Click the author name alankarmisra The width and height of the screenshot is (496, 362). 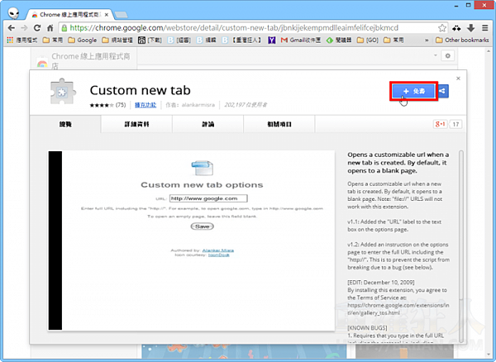click(x=198, y=105)
